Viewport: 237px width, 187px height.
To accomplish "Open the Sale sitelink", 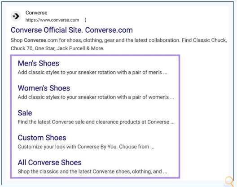I will tap(25, 113).
